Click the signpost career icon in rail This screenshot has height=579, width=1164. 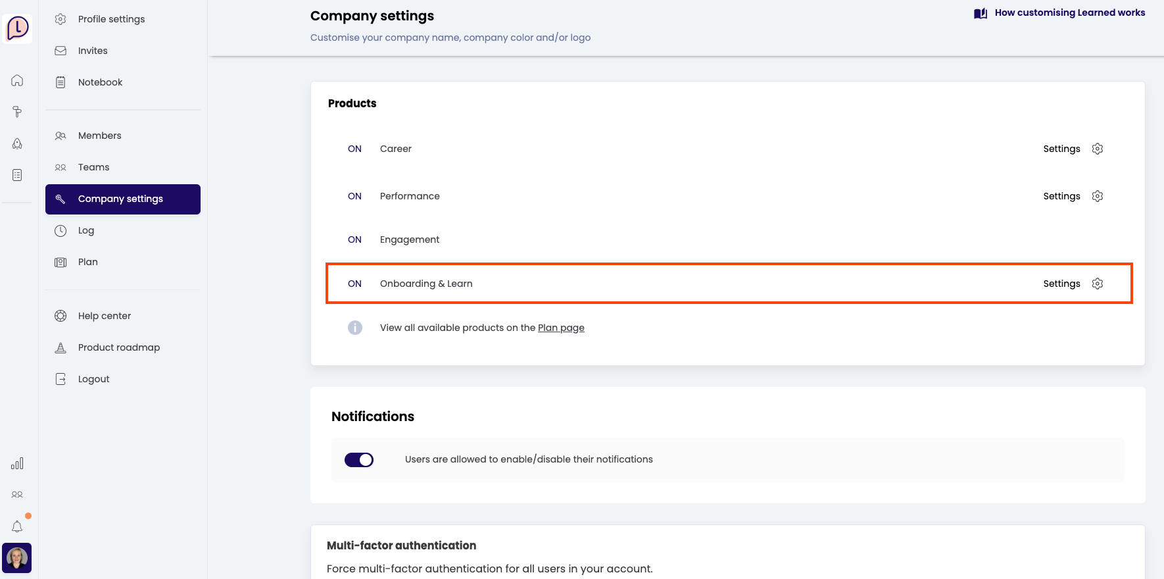[17, 112]
